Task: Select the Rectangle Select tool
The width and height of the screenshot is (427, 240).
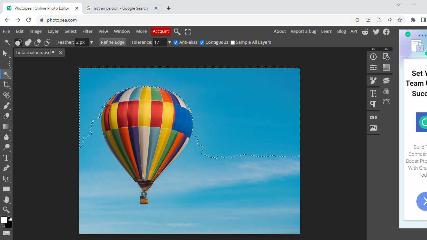Action: tap(6, 64)
